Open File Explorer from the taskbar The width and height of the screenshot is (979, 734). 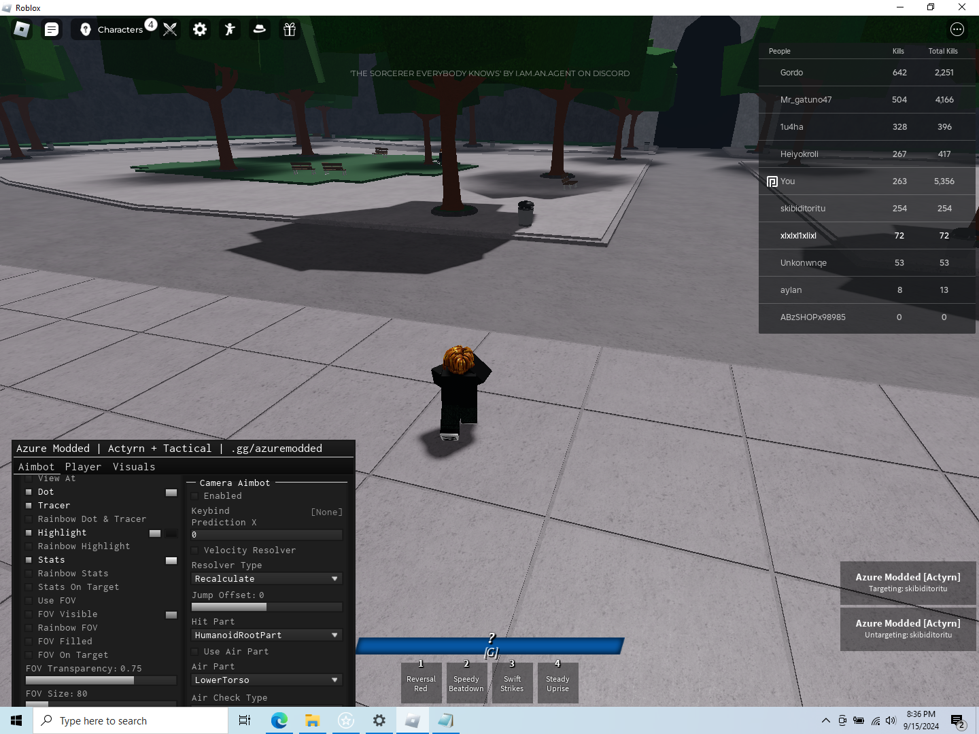pyautogui.click(x=312, y=720)
